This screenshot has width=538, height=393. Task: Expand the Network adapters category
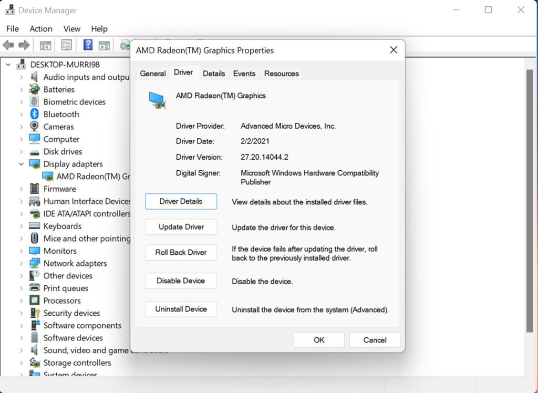tap(22, 263)
